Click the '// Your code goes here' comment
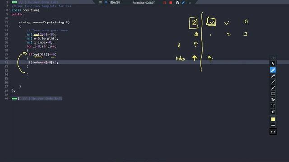 coord(47,30)
